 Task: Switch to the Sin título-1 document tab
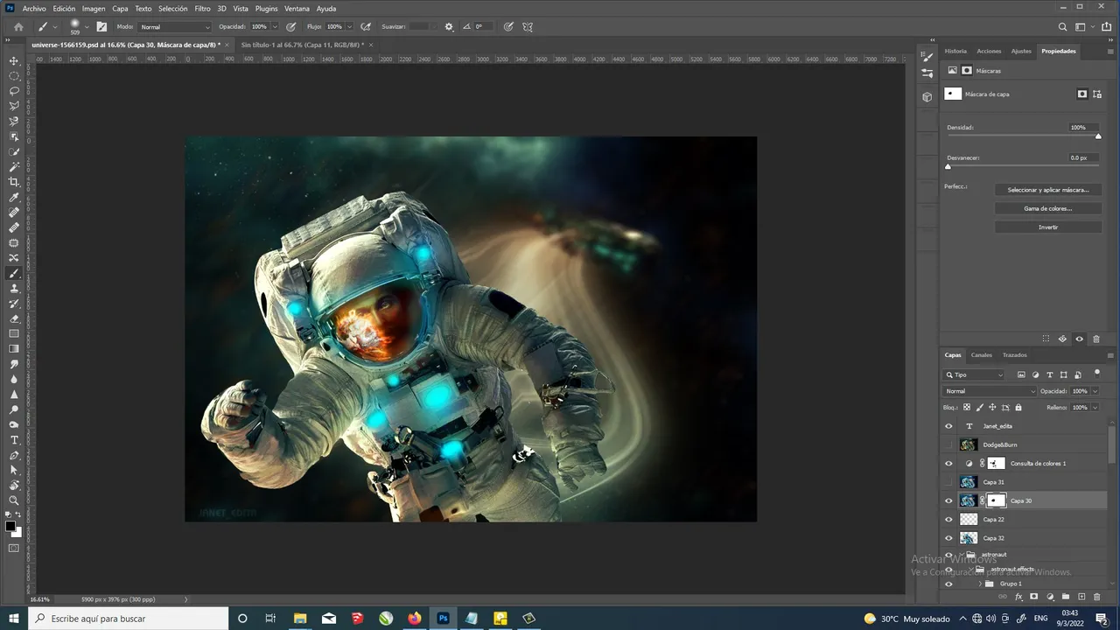pyautogui.click(x=302, y=45)
